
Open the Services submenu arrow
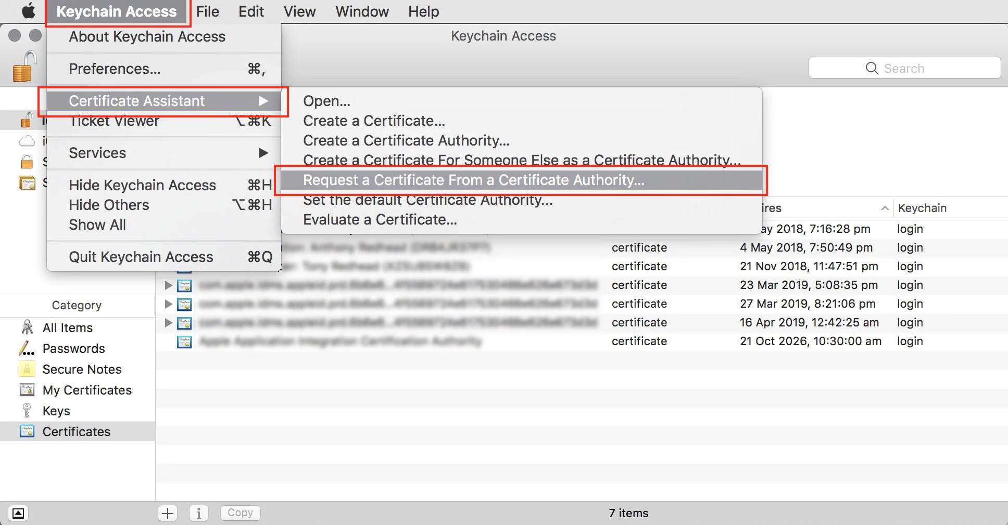(x=263, y=153)
